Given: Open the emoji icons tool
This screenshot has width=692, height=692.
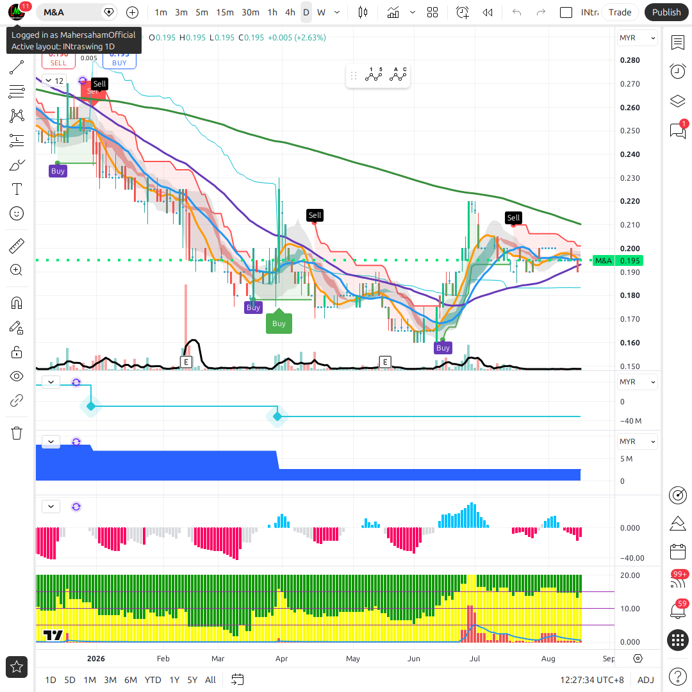Looking at the screenshot, I should coord(17,213).
